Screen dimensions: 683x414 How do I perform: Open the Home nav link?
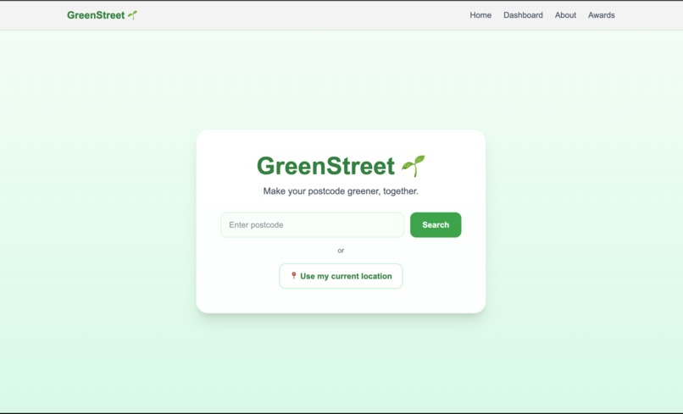click(x=480, y=15)
